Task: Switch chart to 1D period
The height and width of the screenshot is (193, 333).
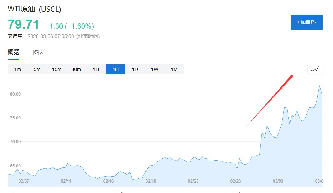Action: pos(135,69)
